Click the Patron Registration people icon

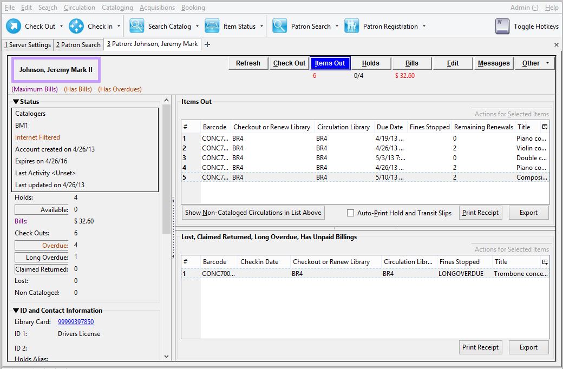click(x=351, y=26)
